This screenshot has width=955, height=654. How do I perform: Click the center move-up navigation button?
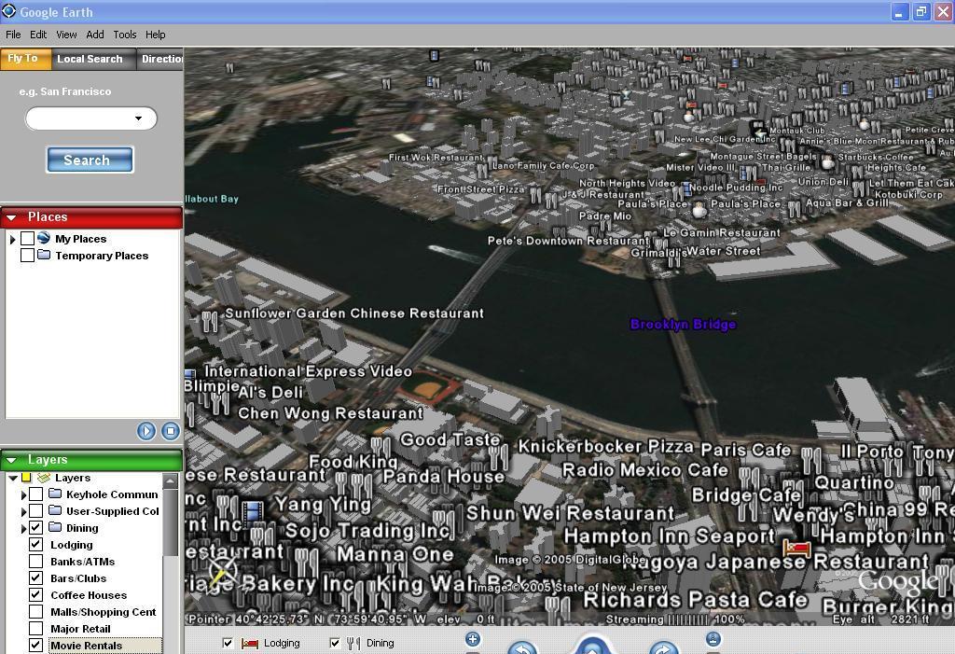click(x=592, y=647)
